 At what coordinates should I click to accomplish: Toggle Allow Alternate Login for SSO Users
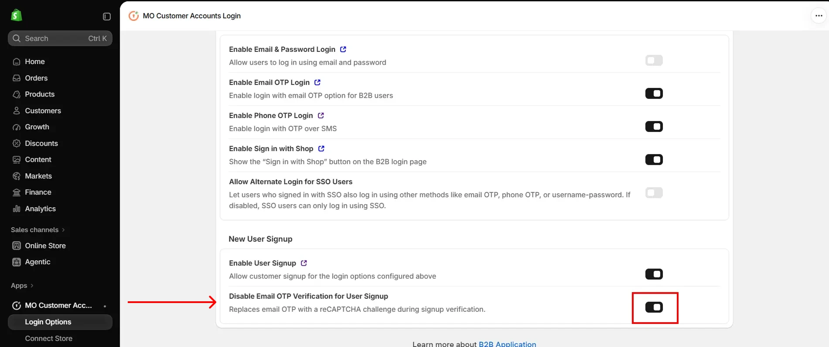pos(654,192)
